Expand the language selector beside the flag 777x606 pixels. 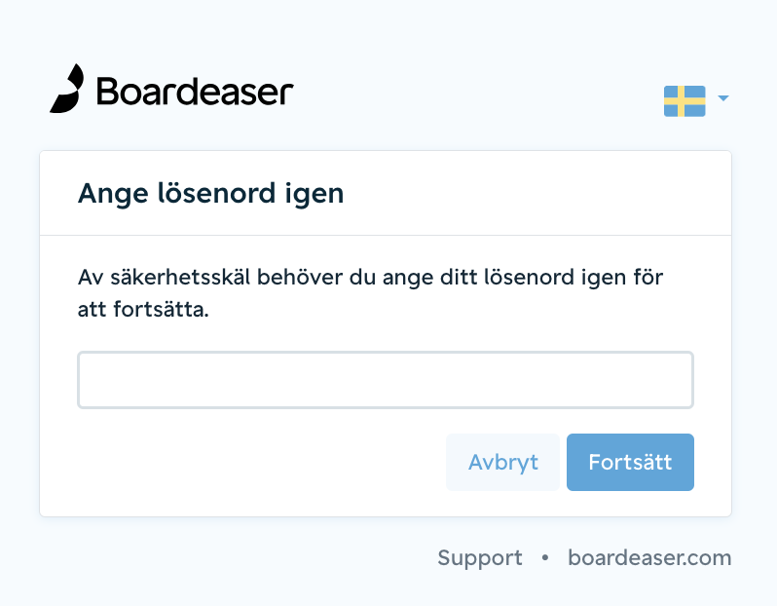coord(723,98)
